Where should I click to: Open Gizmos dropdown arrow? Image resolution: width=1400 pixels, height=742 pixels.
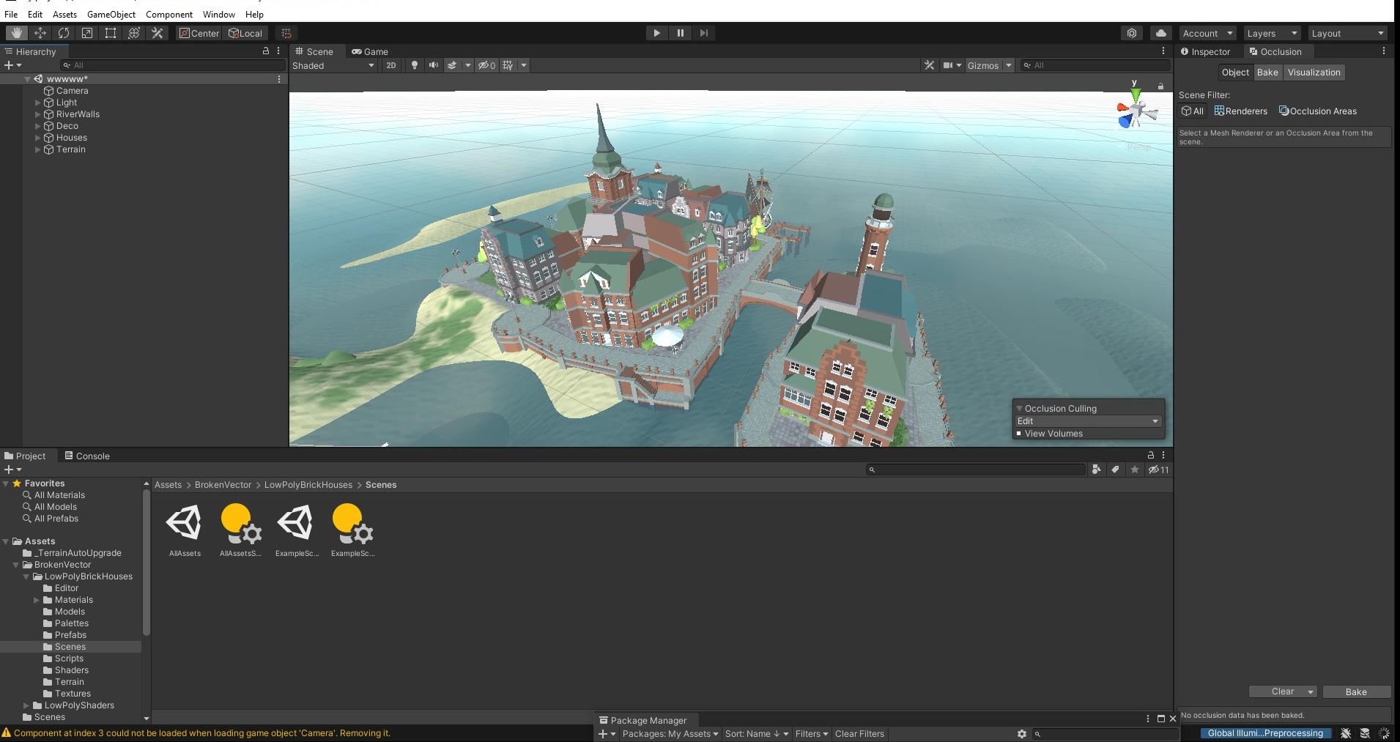[1009, 65]
